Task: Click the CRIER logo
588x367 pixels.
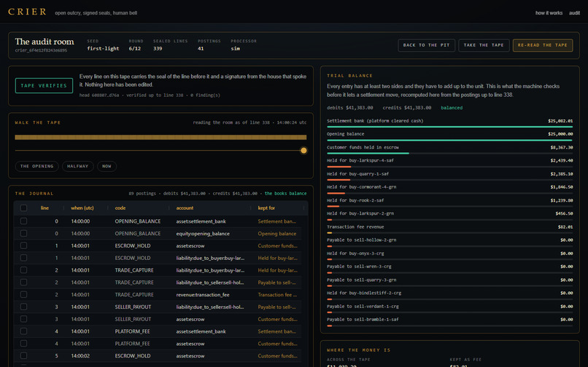Action: click(x=27, y=12)
